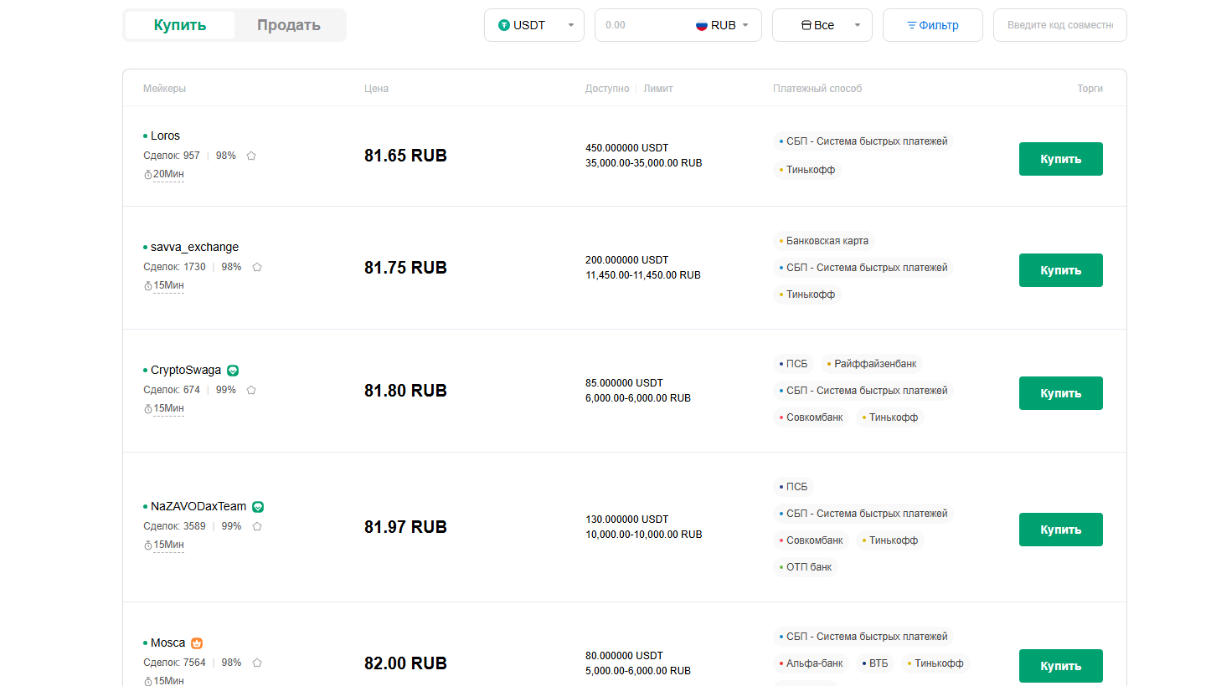This screenshot has height=686, width=1211.
Task: Click the star icon in NaZAVODaxTeam row
Action: click(x=257, y=526)
